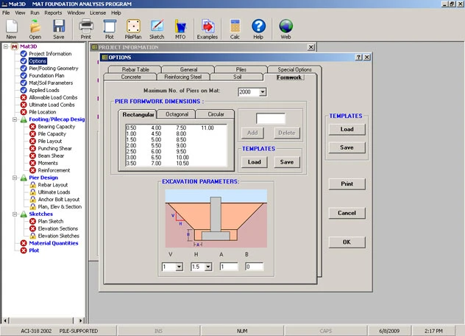
Task: Click the Options dialog help button
Action: pos(358,57)
